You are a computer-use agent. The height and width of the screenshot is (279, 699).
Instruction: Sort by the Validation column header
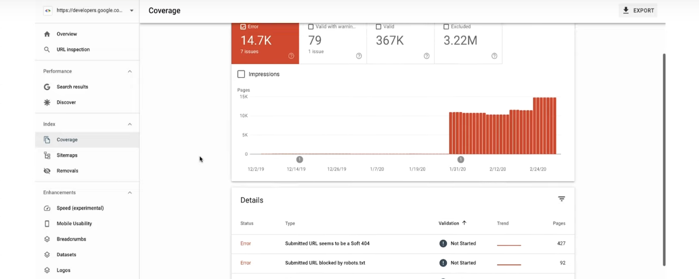[x=449, y=223]
